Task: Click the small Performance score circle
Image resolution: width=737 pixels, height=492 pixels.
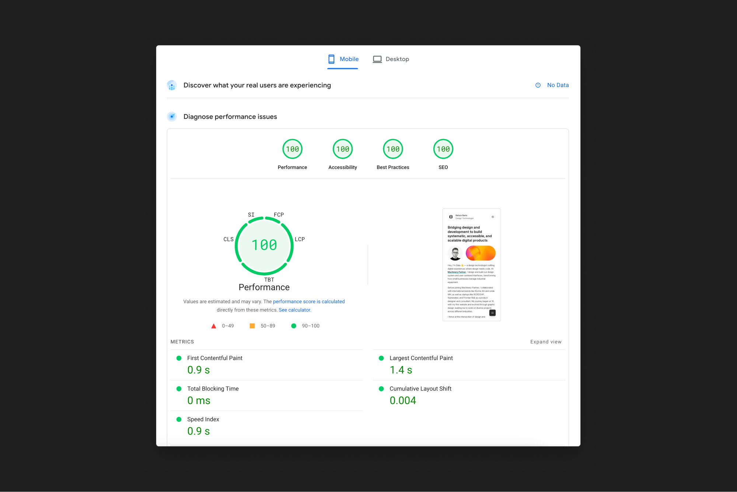Action: point(292,149)
